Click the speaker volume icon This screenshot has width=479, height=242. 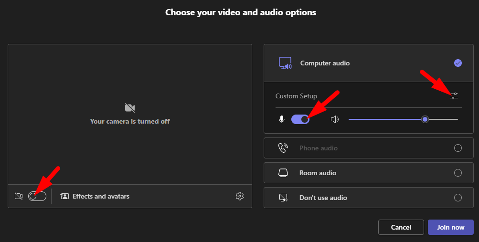[335, 119]
